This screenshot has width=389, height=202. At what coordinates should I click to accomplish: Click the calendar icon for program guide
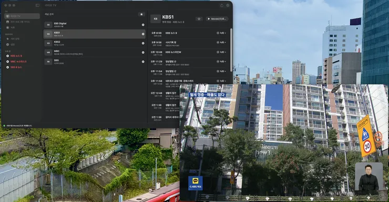8,22
